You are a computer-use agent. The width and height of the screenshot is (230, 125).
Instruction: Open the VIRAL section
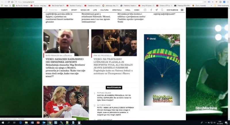128,10
